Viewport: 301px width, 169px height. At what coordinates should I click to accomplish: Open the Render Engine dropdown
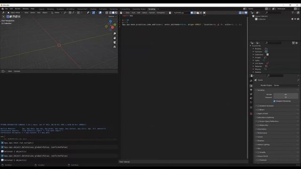(x=286, y=85)
